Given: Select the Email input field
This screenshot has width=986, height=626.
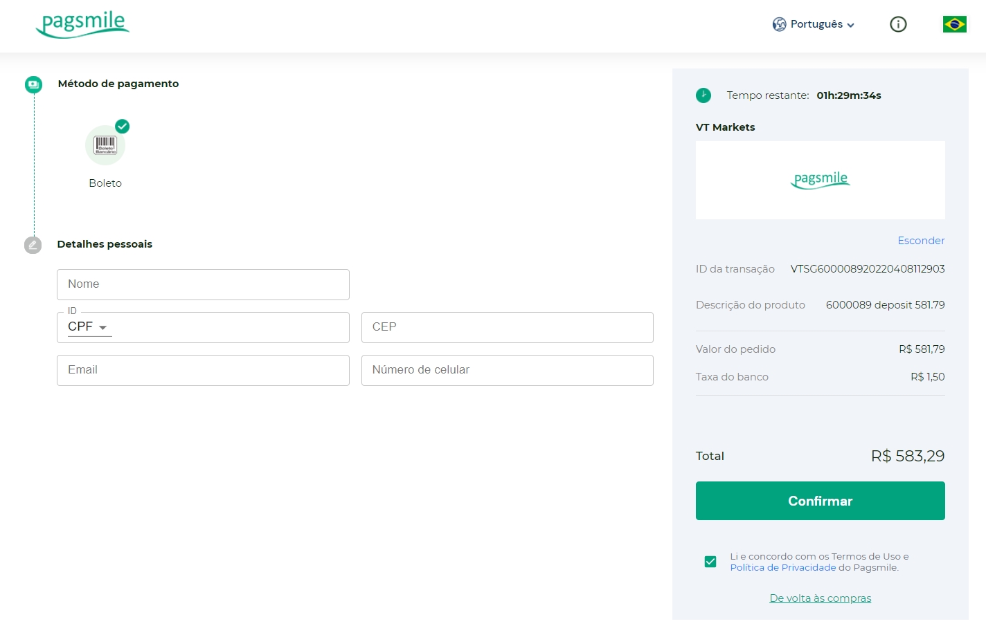Looking at the screenshot, I should 203,370.
